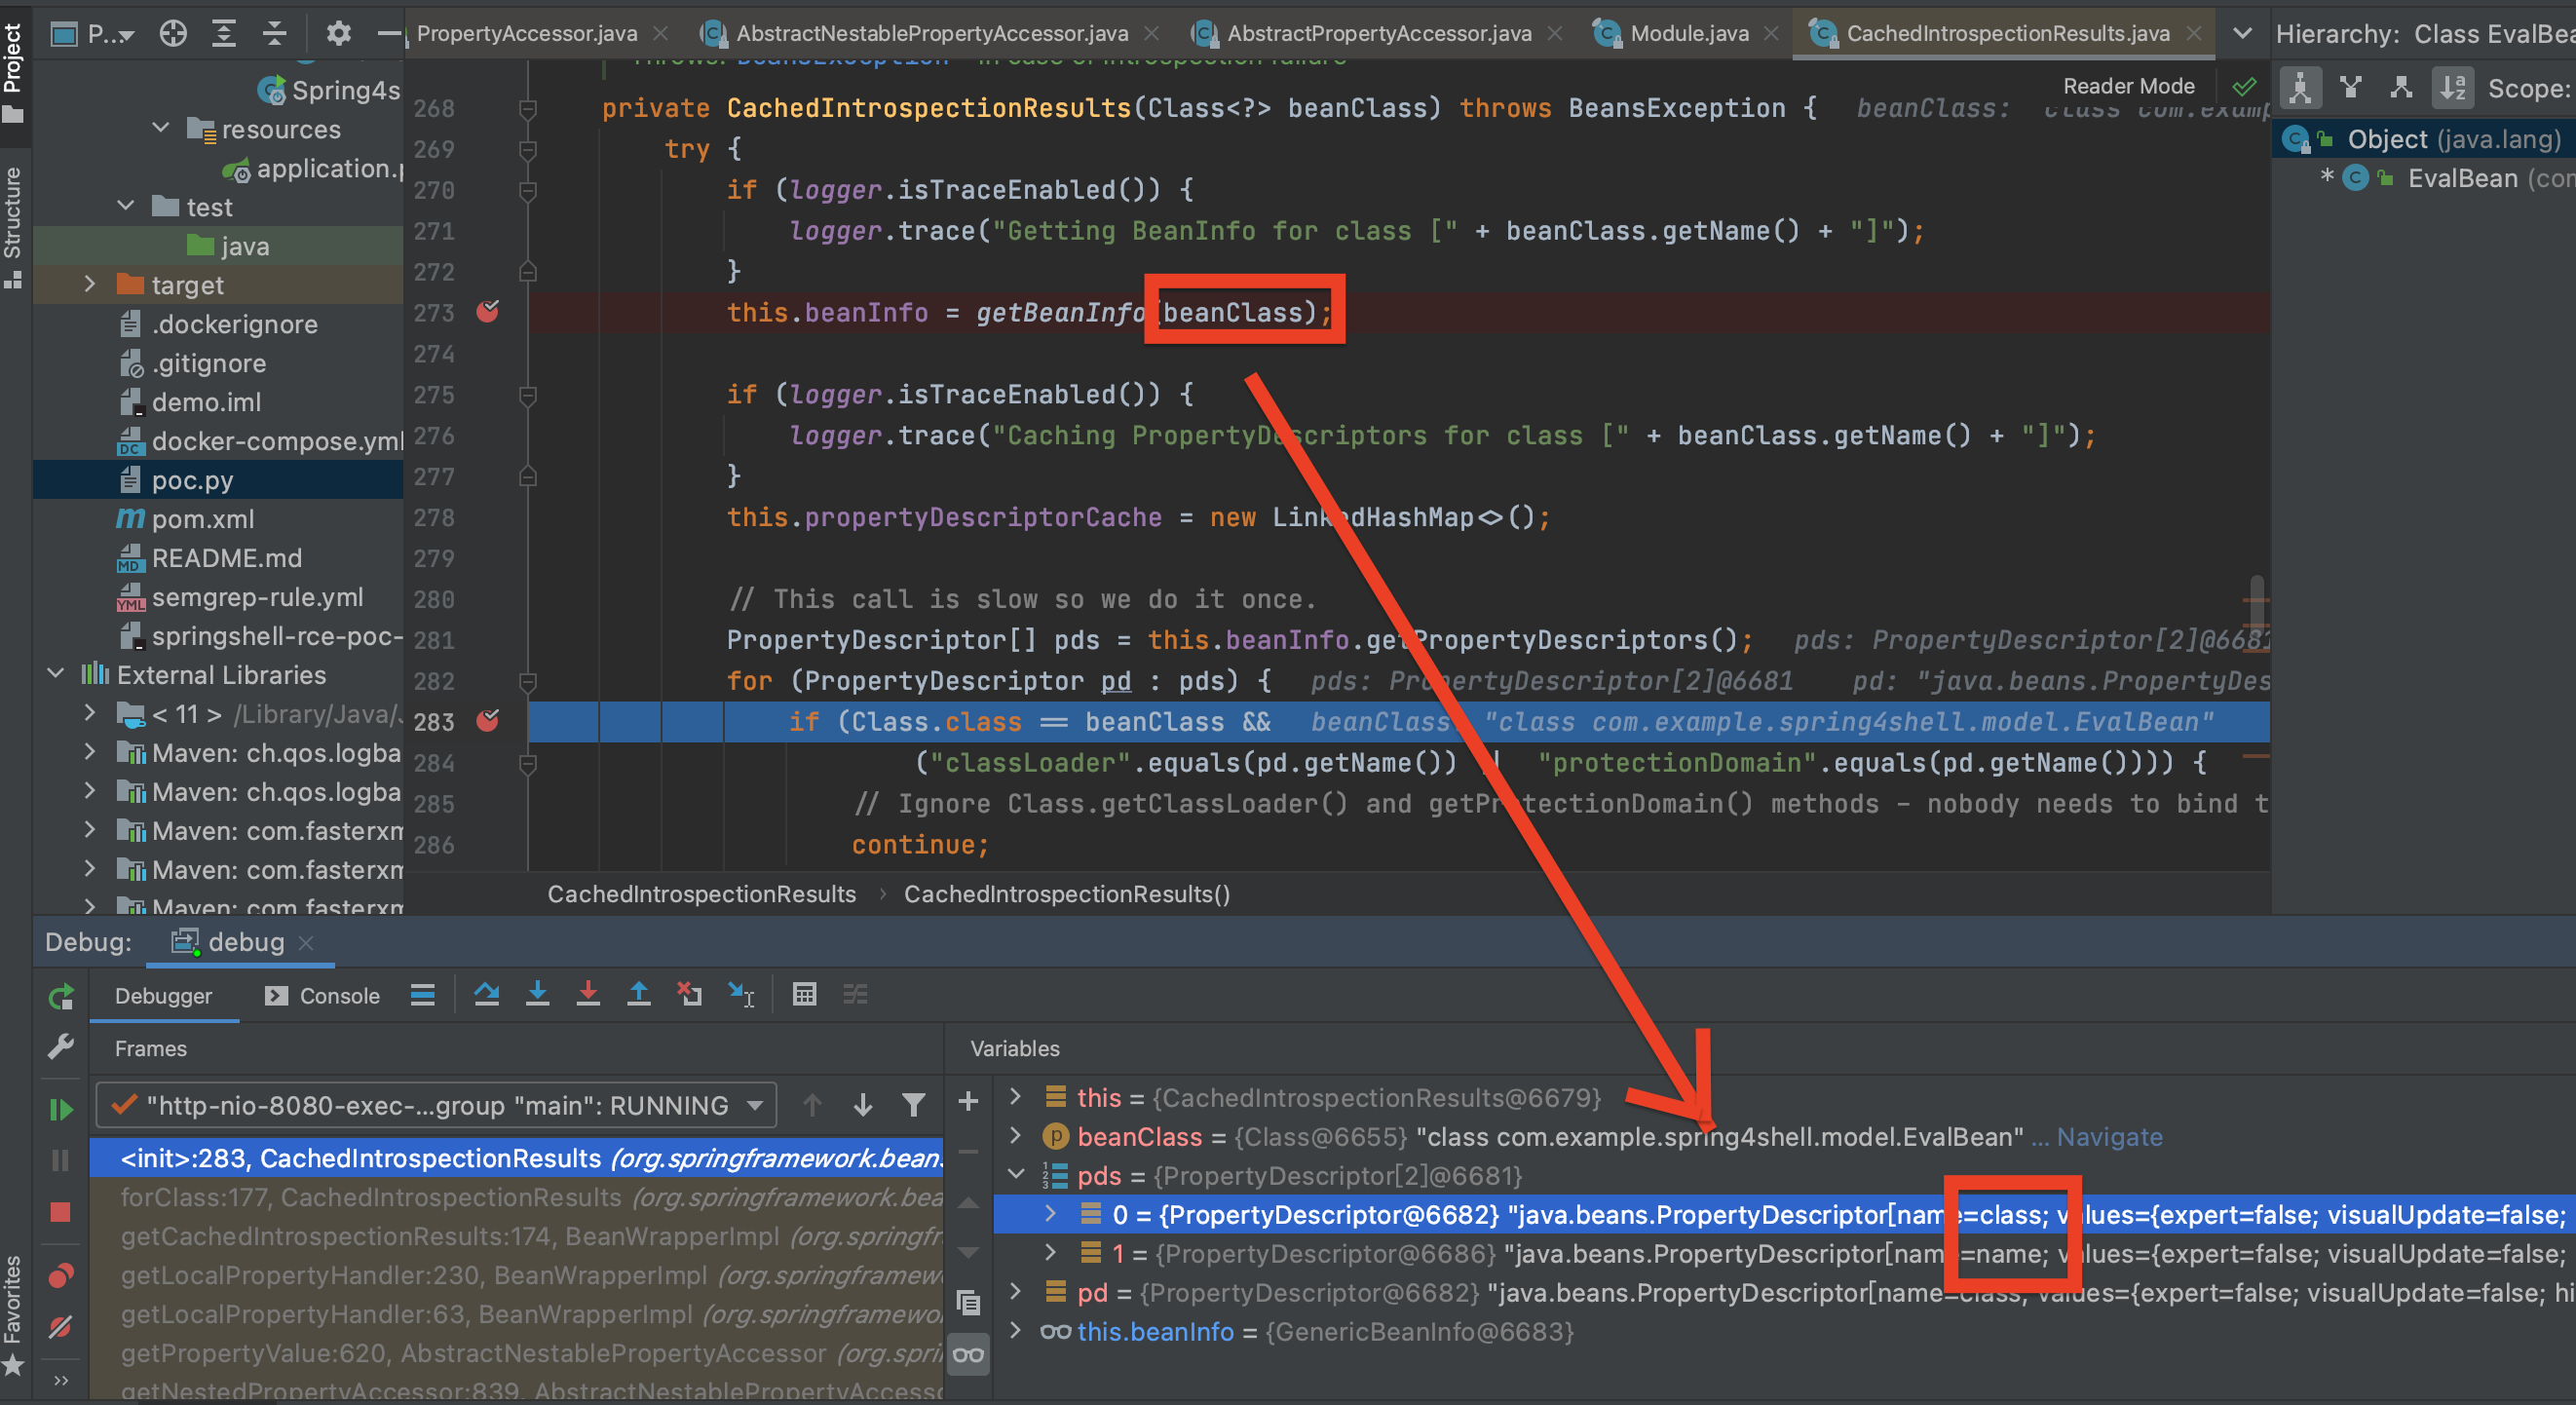Show hidden editor tabs chevron
This screenshot has width=2576, height=1405.
tap(2243, 33)
